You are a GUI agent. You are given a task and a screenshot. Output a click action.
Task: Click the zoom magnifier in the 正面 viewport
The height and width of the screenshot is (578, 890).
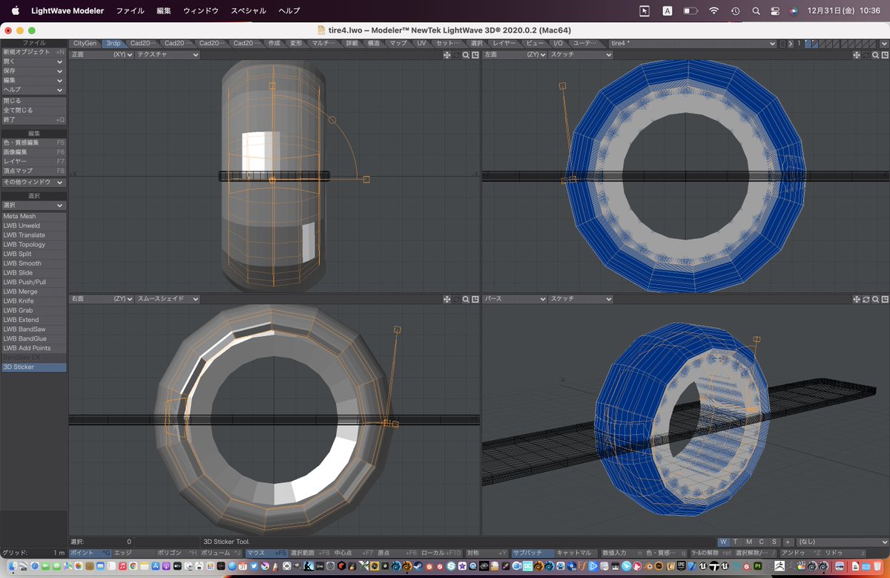[x=466, y=55]
